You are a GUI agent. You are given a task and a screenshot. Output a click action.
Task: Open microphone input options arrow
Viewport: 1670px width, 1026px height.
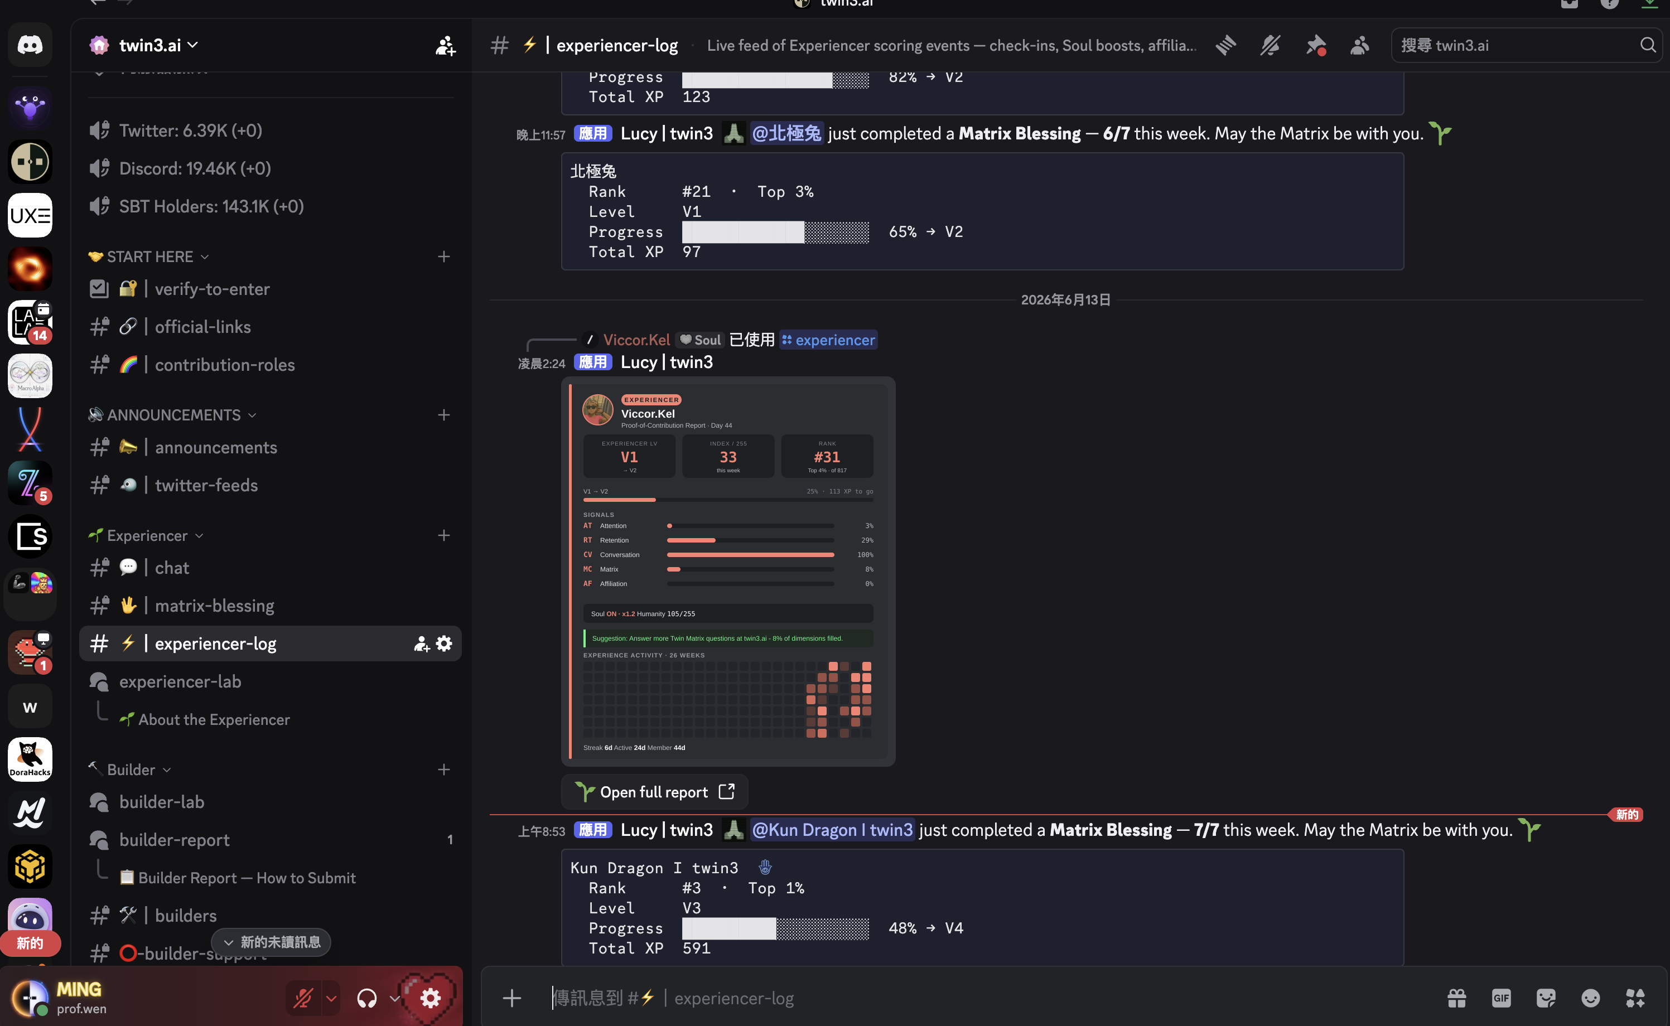331,998
